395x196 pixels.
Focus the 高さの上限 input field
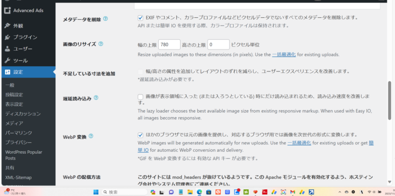tap(219, 44)
